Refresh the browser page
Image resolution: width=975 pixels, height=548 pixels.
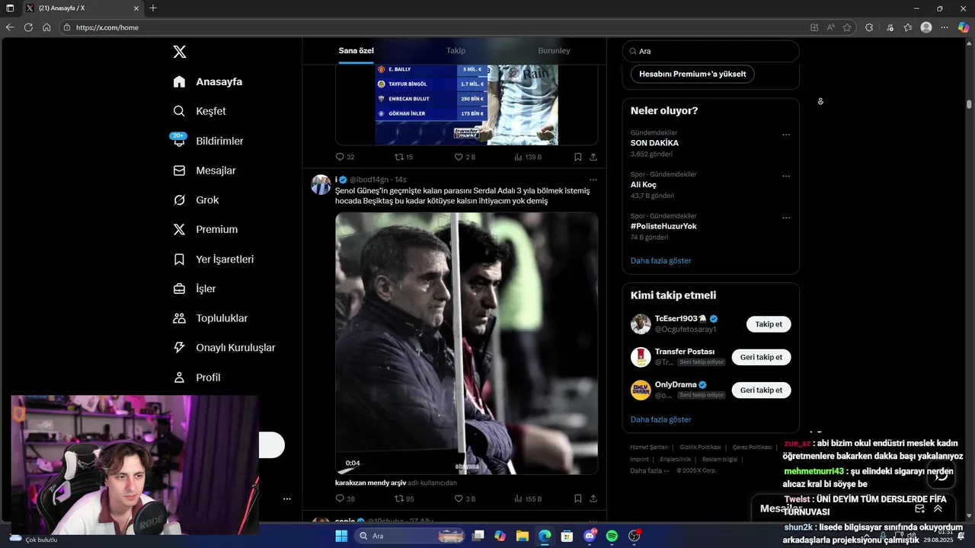[x=28, y=27]
